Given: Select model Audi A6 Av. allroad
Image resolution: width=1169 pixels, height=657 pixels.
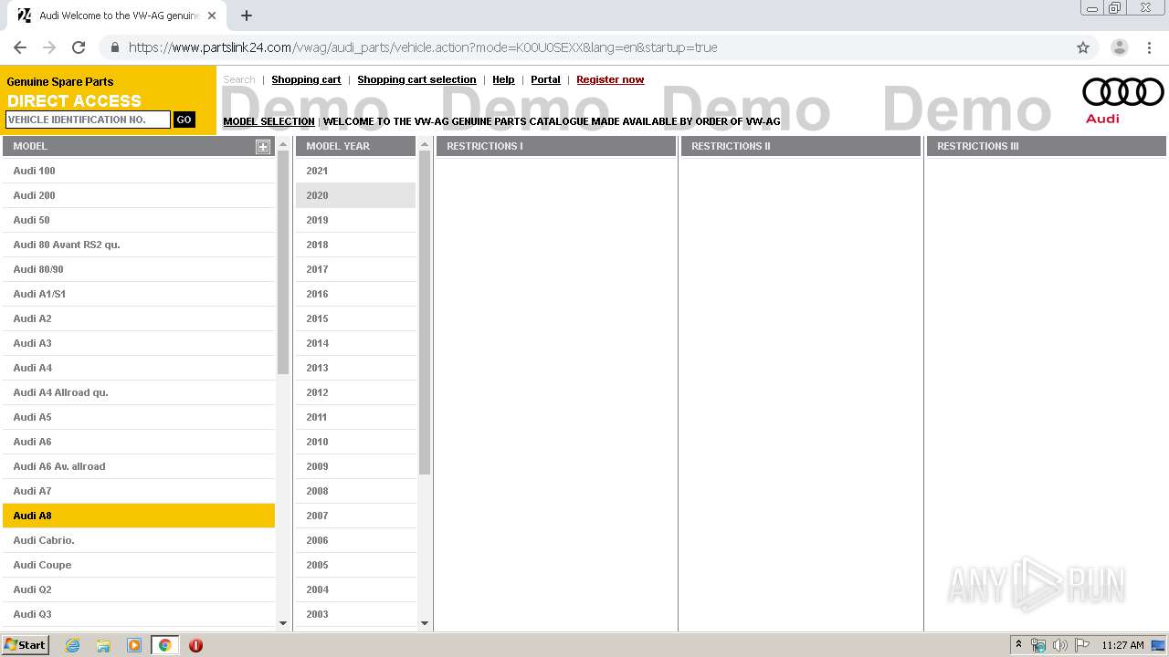Looking at the screenshot, I should 139,466.
